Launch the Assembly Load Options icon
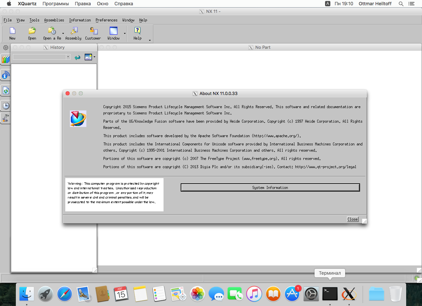Image resolution: width=422 pixels, height=306 pixels. click(x=74, y=31)
